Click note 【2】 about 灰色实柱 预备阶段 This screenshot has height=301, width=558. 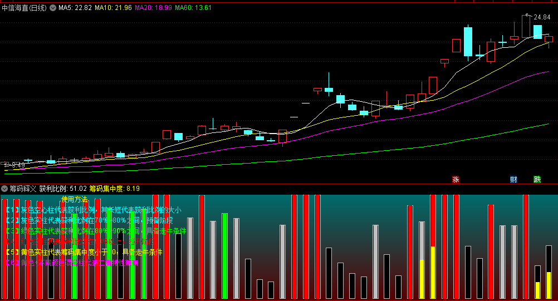point(89,221)
